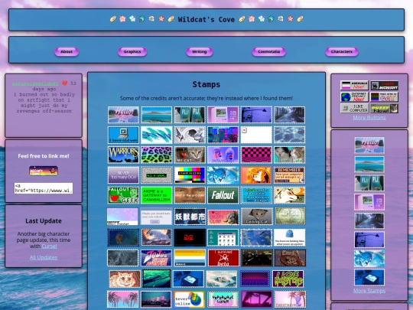This screenshot has height=310, width=413.
Task: Select the blue ghost mascot stamp
Action: [289, 237]
